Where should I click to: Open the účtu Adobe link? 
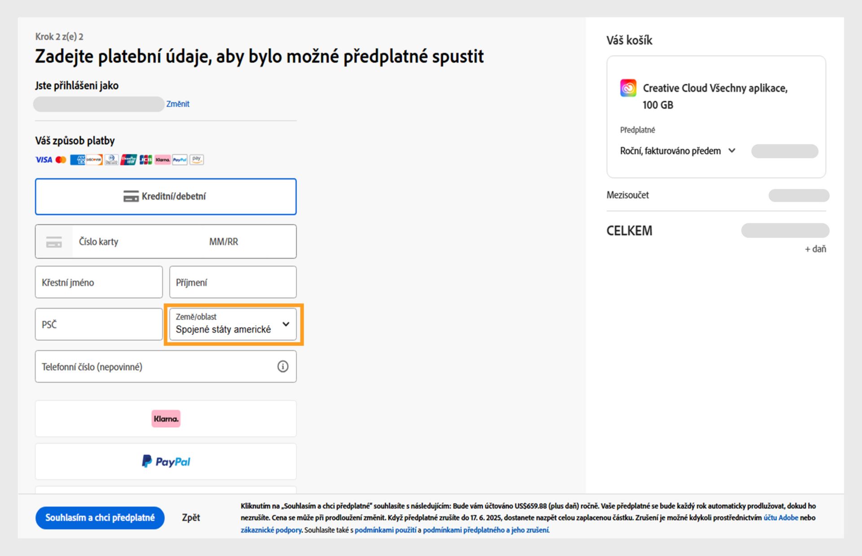pos(781,517)
